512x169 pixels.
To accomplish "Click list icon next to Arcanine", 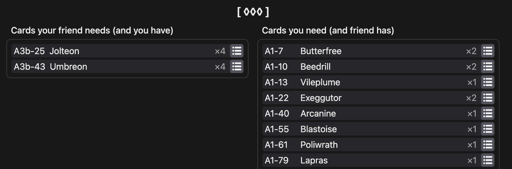I will pyautogui.click(x=488, y=114).
